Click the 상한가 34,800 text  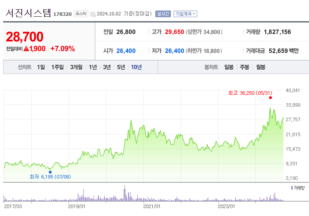(204, 32)
